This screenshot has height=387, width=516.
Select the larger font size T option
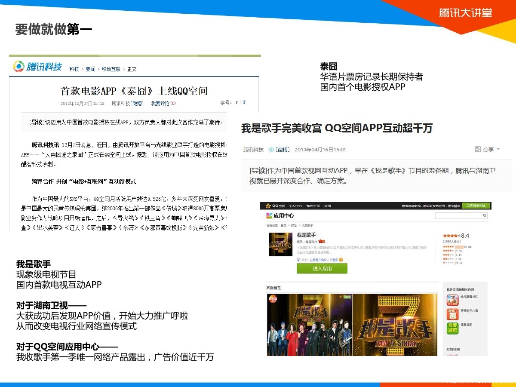coord(244,103)
